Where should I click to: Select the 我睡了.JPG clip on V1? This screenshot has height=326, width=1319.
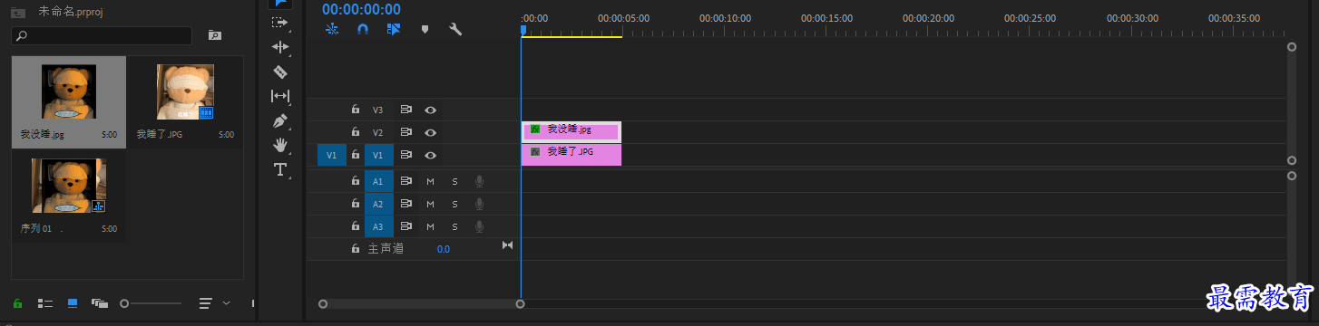(572, 155)
